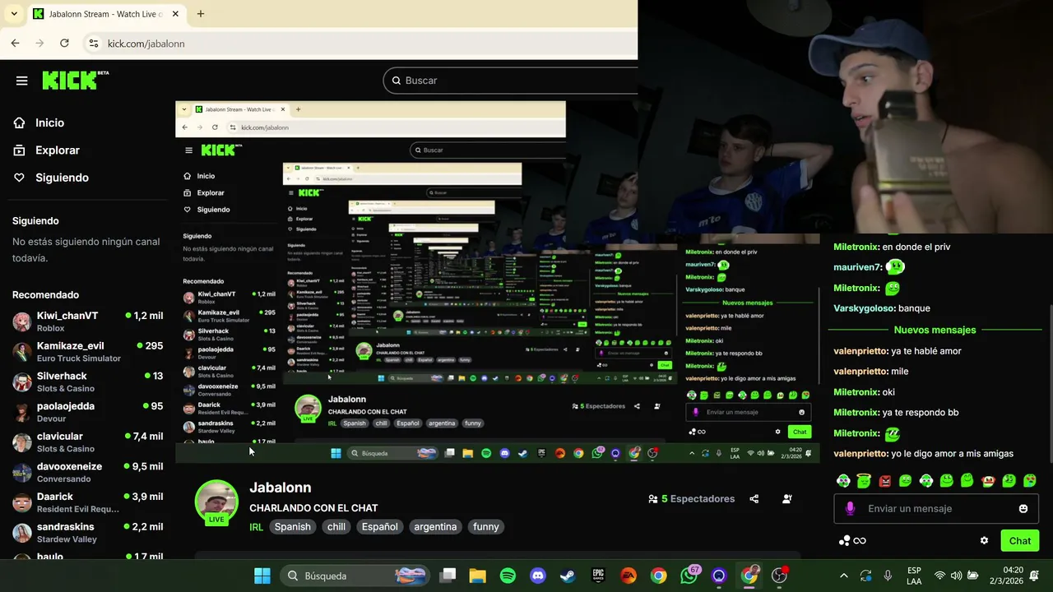The image size is (1053, 592).
Task: Click the green Chat send button
Action: [x=1020, y=540]
